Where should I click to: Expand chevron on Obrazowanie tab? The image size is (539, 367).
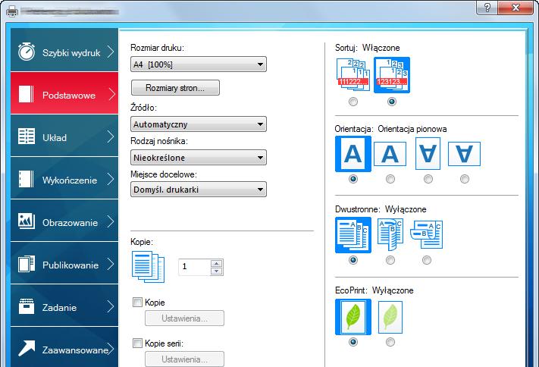[111, 221]
